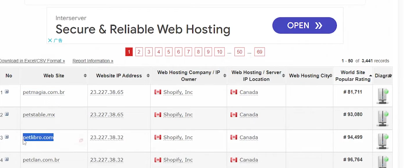Sort by Web Site column arrows

85,76
